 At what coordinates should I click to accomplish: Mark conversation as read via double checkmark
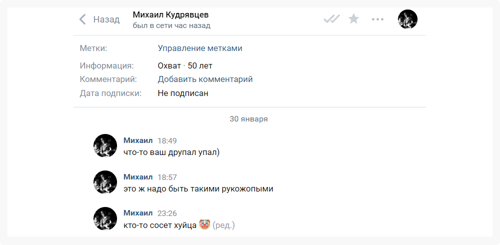point(331,19)
